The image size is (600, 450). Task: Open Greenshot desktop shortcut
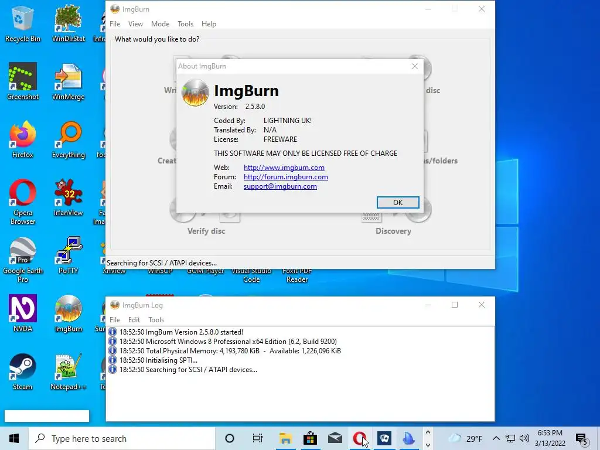click(23, 81)
